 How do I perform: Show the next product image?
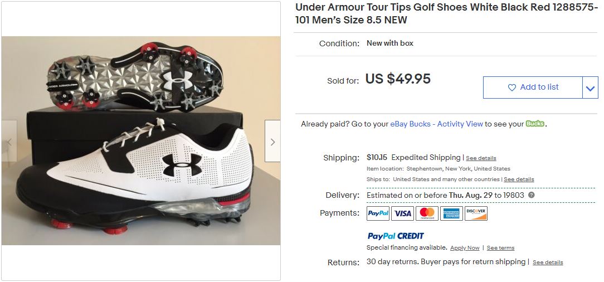coord(272,142)
